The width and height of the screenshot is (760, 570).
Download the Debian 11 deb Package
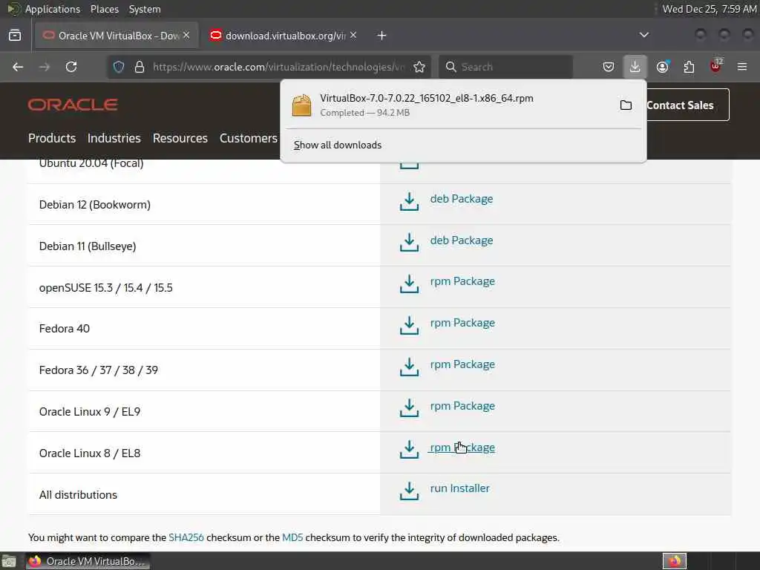click(x=462, y=240)
